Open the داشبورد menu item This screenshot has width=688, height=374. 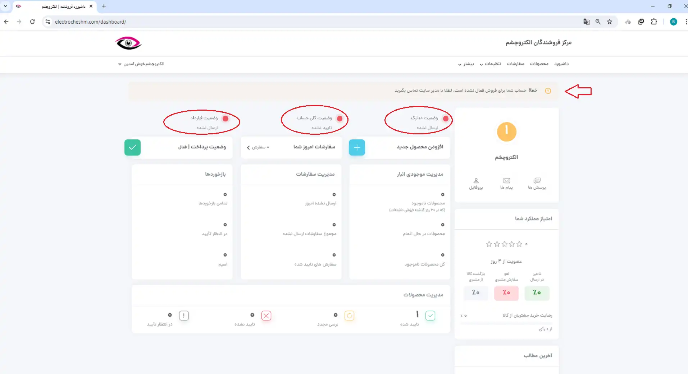click(561, 64)
